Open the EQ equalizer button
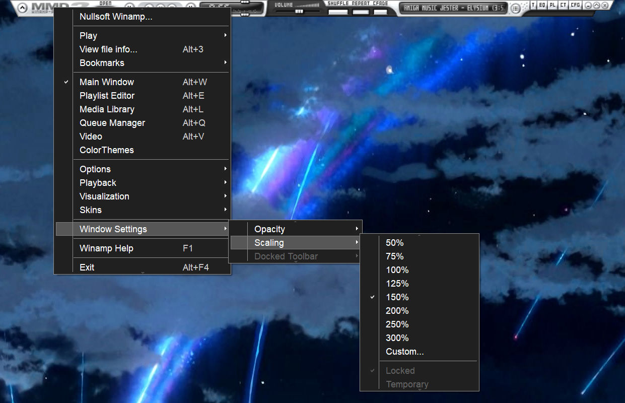 click(x=542, y=5)
